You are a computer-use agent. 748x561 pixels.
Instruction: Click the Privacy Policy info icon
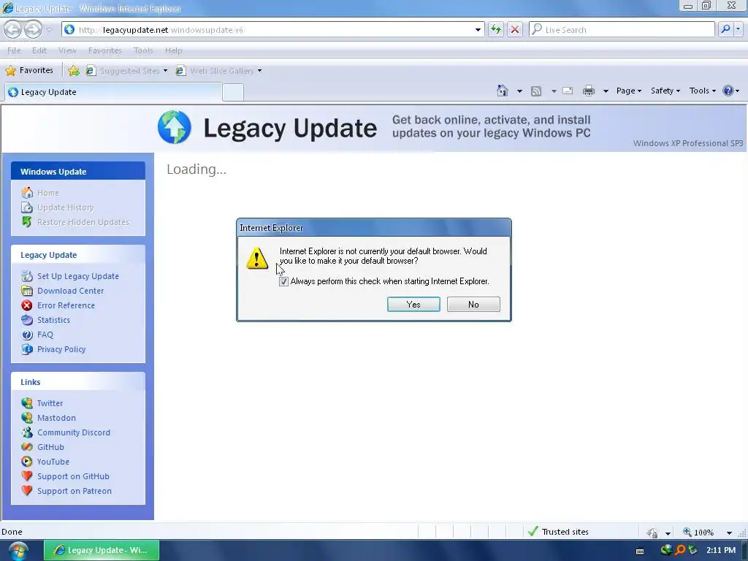pos(27,349)
